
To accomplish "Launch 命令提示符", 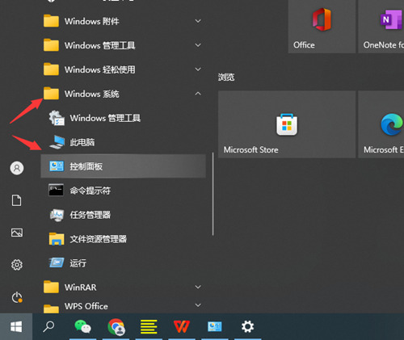I will [x=124, y=191].
